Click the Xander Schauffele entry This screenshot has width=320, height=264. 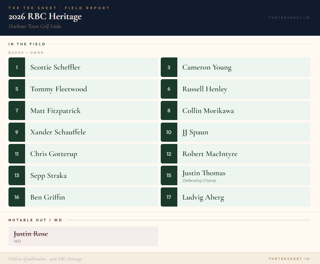pos(83,132)
